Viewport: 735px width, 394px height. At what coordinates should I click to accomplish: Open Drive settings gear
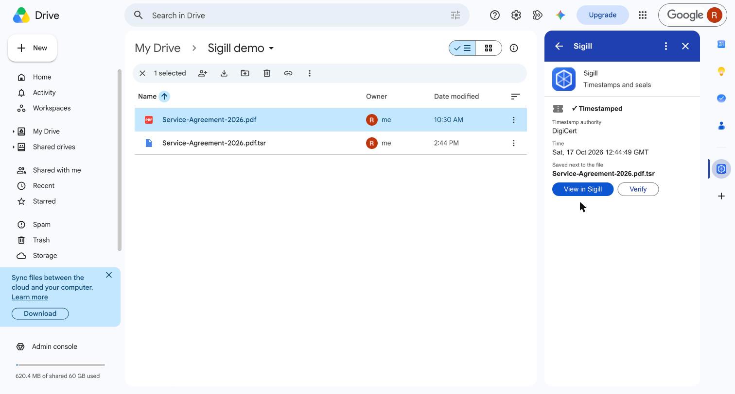click(x=516, y=15)
